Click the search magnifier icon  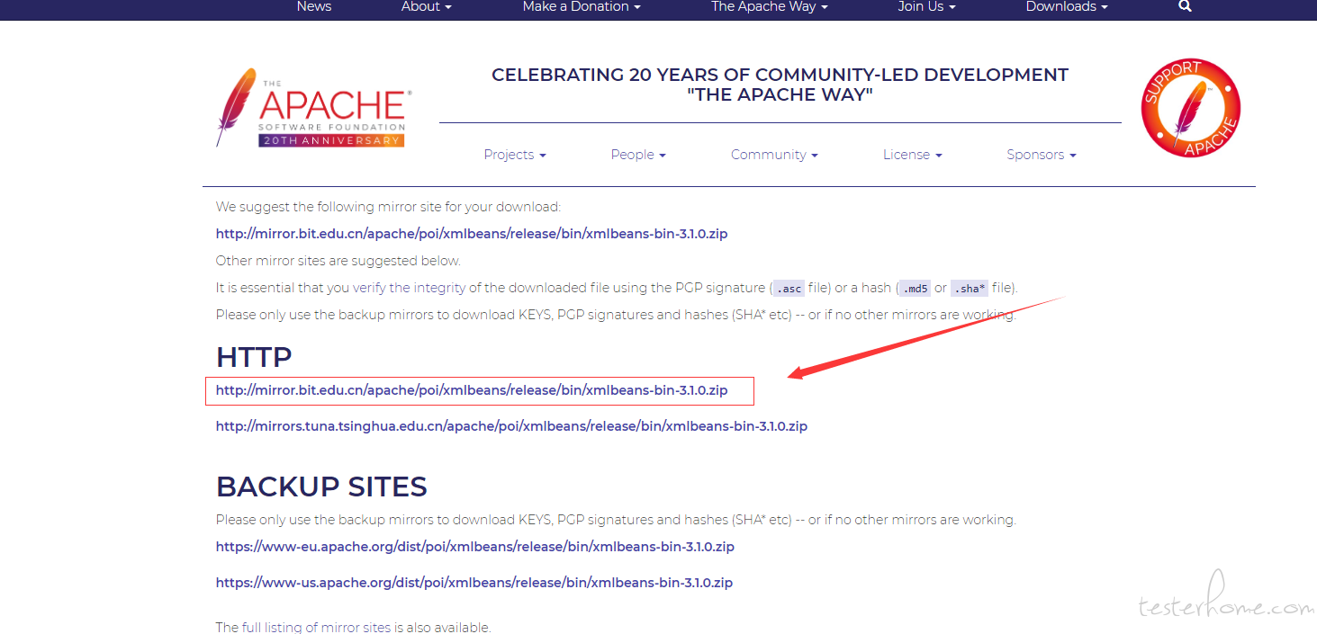coord(1185,6)
